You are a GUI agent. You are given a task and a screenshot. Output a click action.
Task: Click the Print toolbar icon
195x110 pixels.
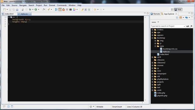click(17, 9)
